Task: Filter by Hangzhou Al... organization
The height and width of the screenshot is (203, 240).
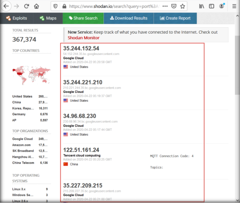Action: pyautogui.click(x=23, y=157)
